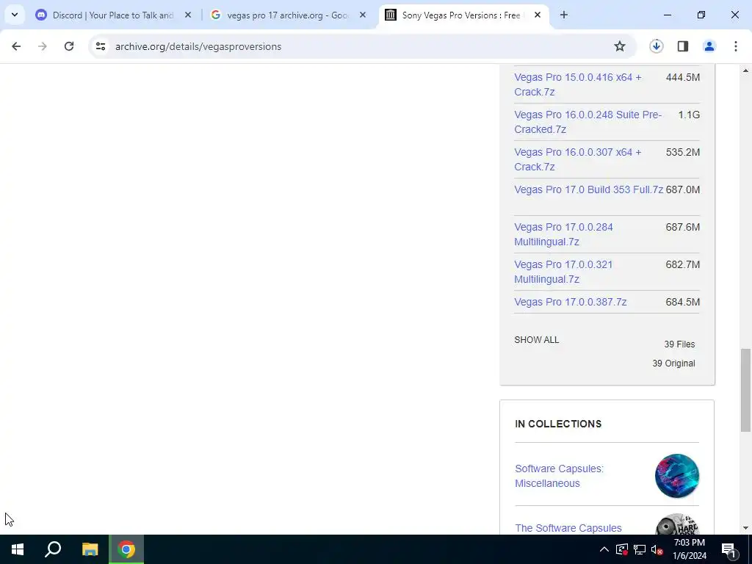Click the 39 Original count
752x564 pixels.
pos(673,364)
